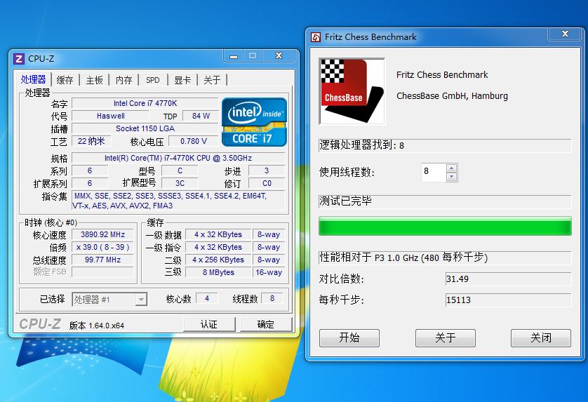Click the CPU-Z title bar logo icon
The height and width of the screenshot is (402, 588).
point(19,59)
